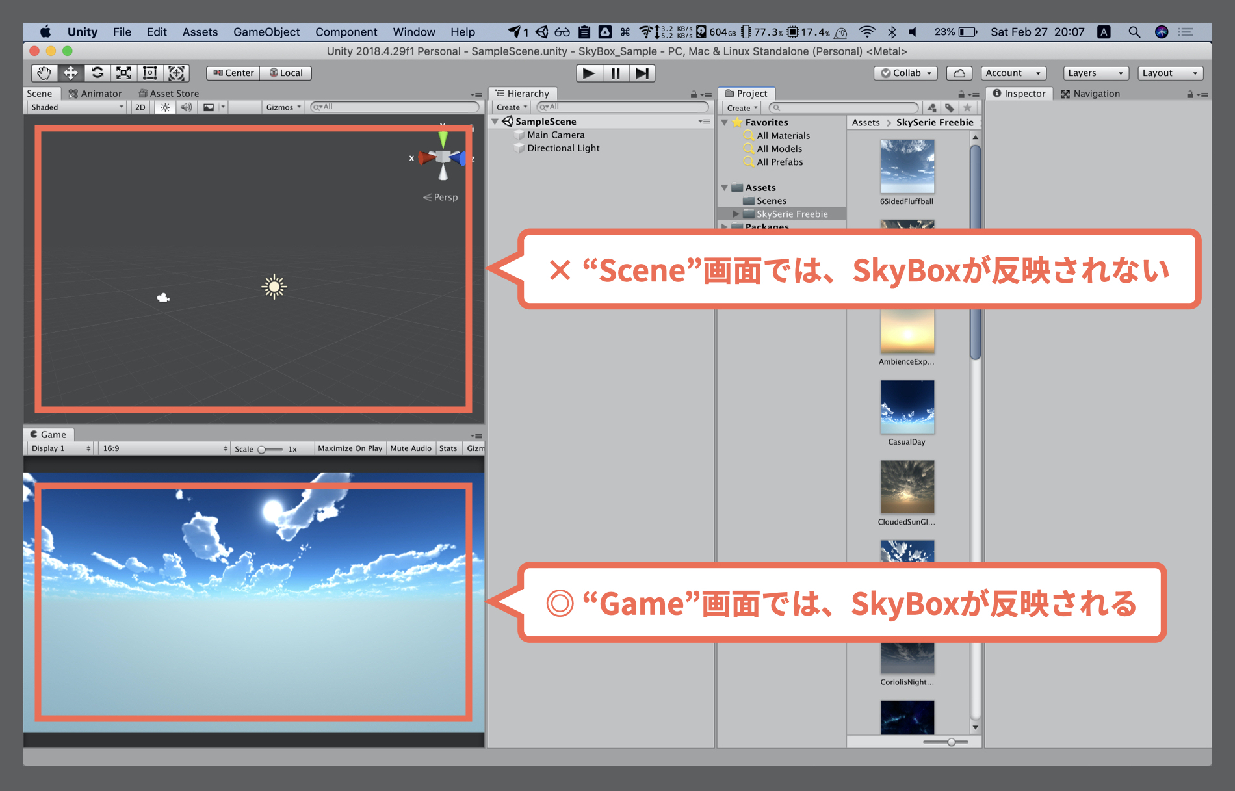Open the Account dropdown

(x=1013, y=73)
